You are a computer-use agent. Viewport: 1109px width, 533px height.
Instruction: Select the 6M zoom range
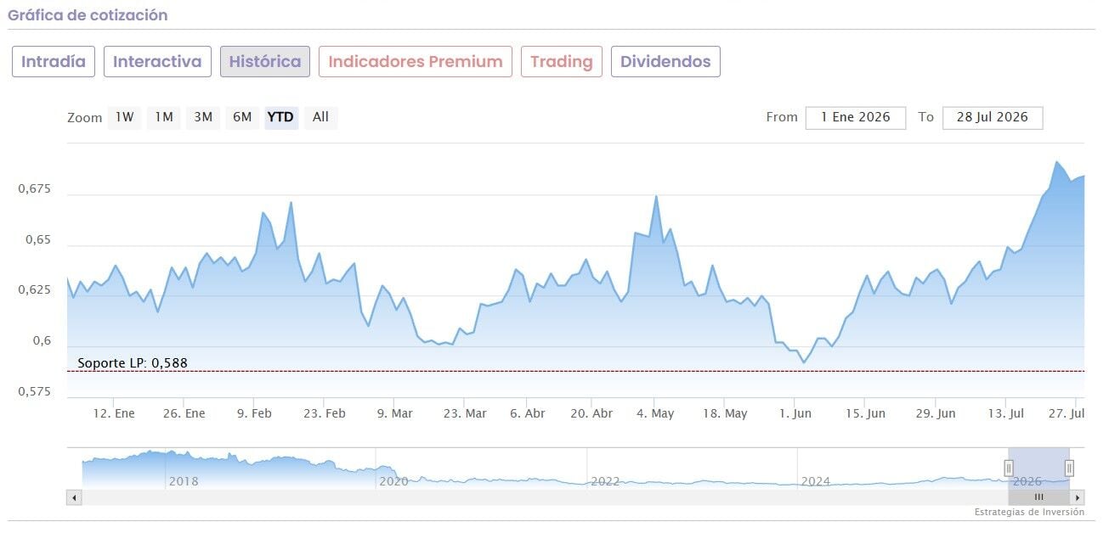tap(242, 117)
